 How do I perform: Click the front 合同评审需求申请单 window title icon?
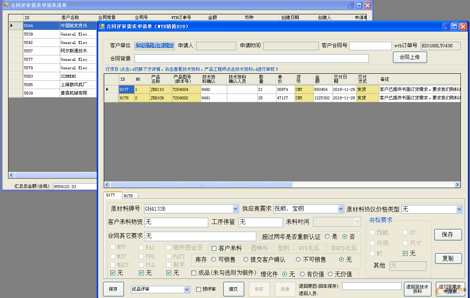point(102,26)
